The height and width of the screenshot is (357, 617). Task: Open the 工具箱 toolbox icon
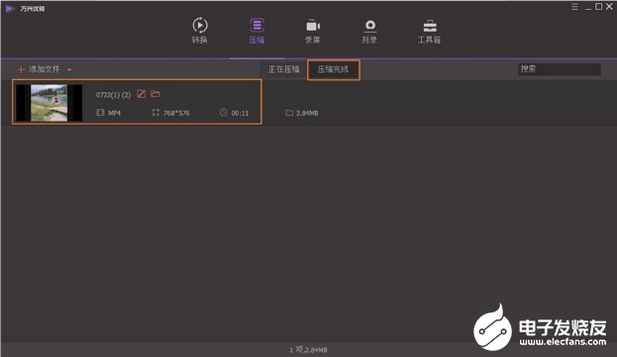[x=430, y=26]
